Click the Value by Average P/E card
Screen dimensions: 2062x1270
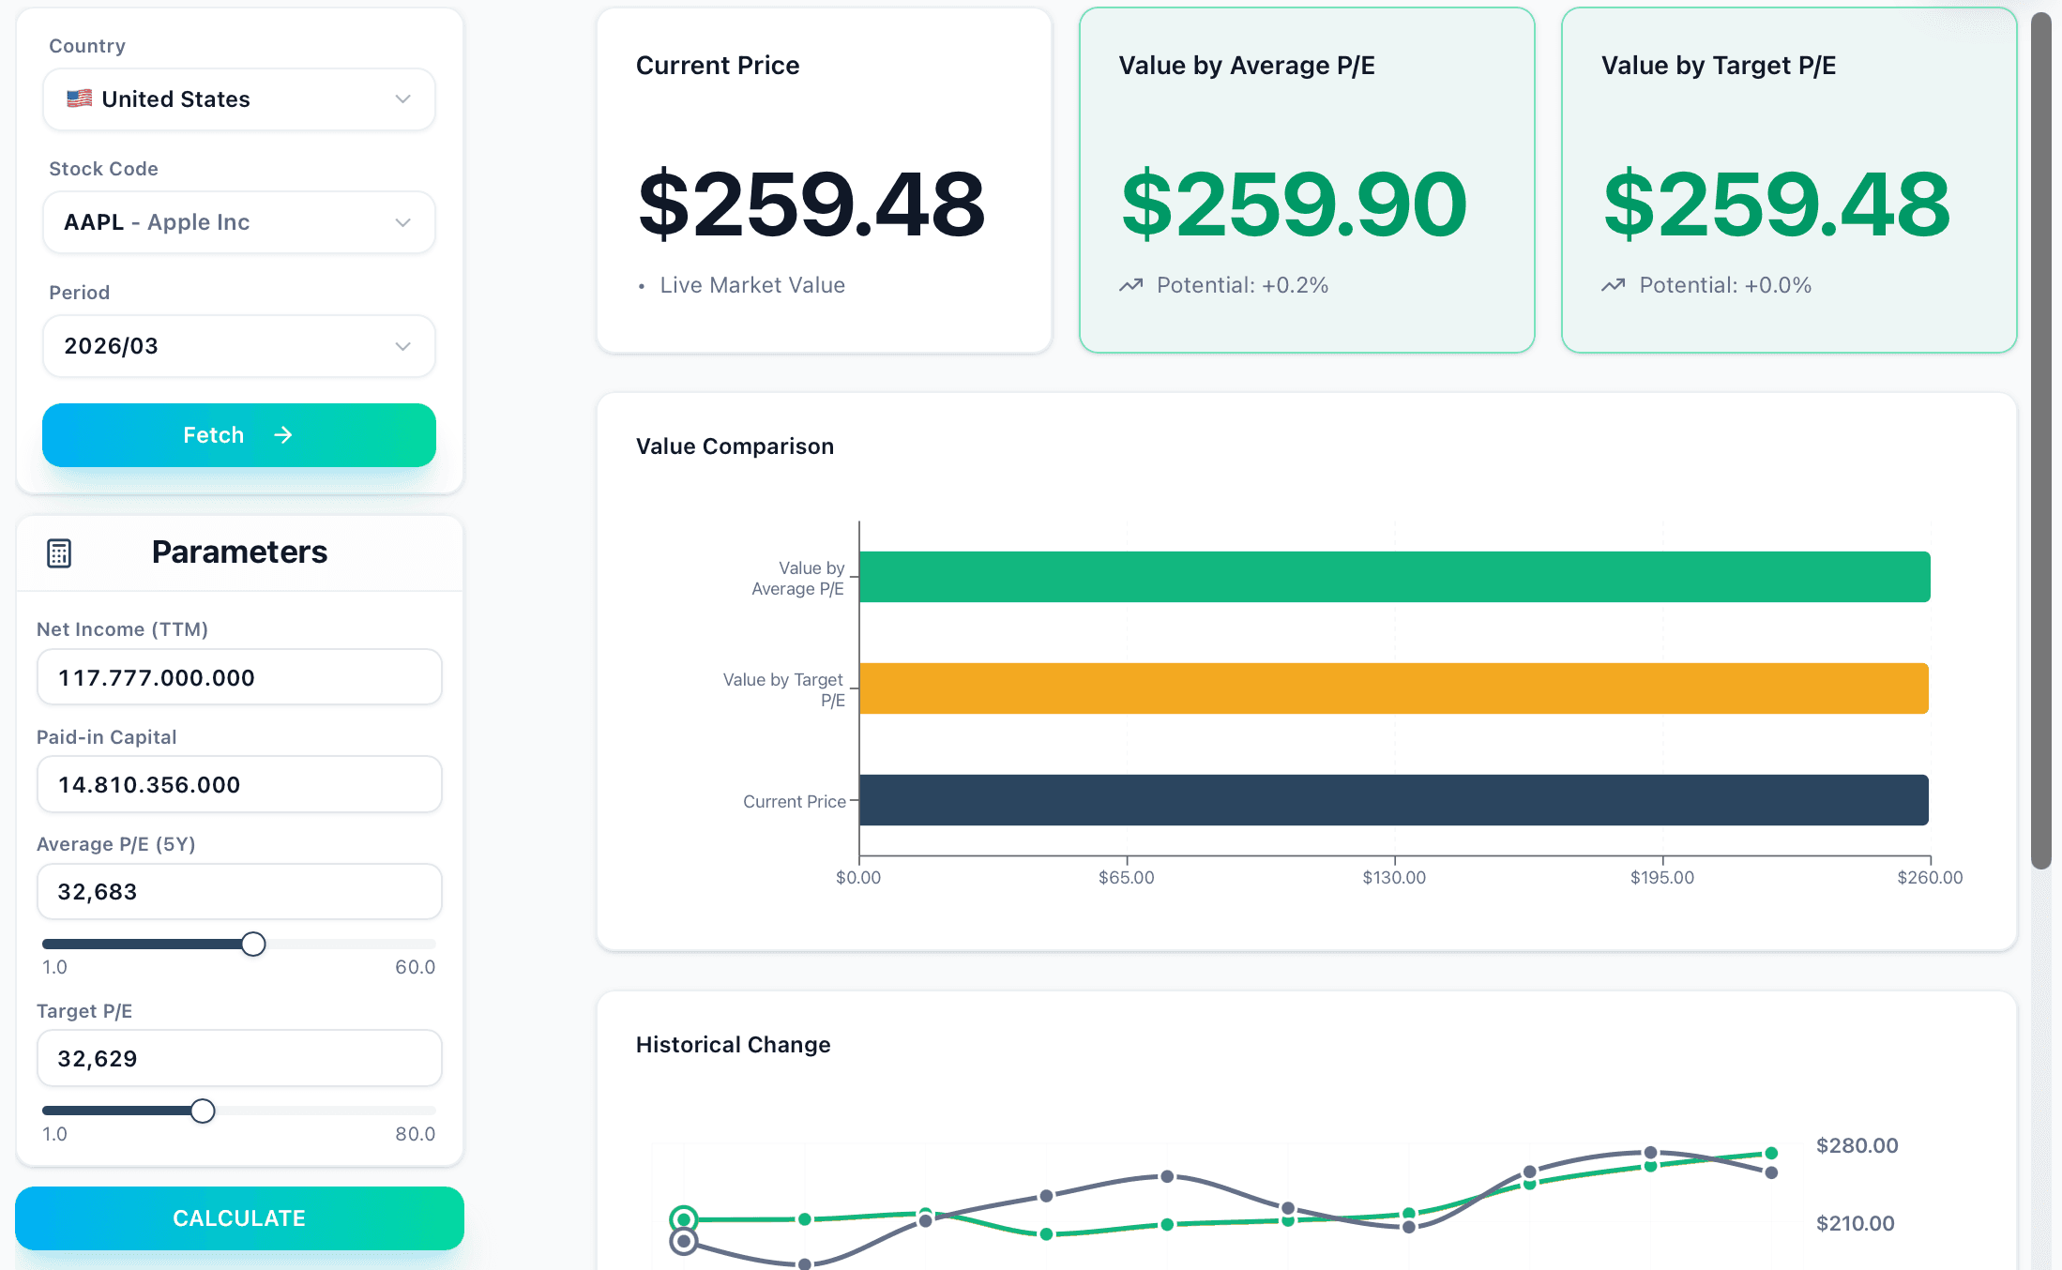1307,181
